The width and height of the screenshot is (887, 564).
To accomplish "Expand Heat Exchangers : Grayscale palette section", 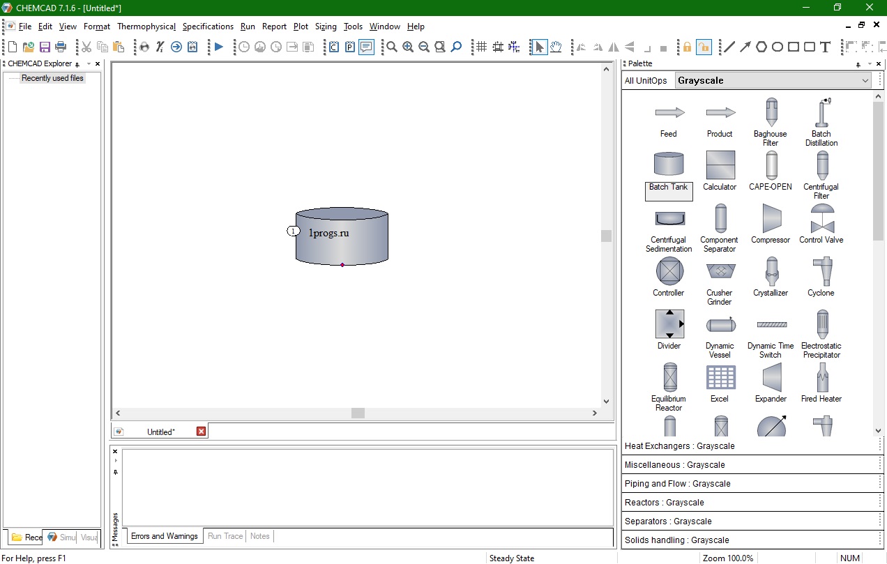I will coord(752,446).
